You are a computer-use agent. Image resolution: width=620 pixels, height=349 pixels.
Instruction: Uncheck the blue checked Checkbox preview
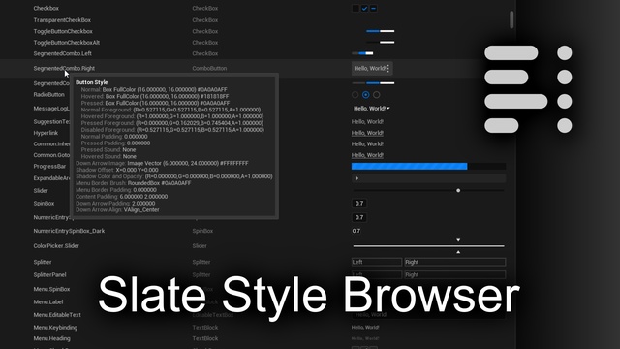tap(364, 8)
